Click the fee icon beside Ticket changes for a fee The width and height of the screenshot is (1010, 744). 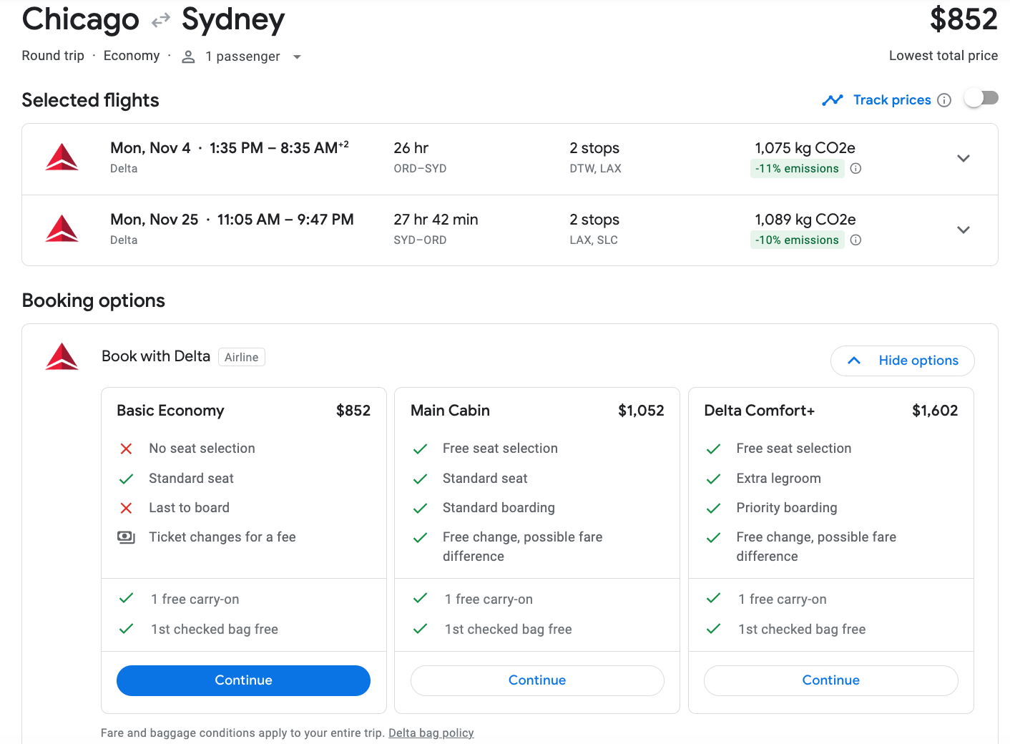click(127, 537)
